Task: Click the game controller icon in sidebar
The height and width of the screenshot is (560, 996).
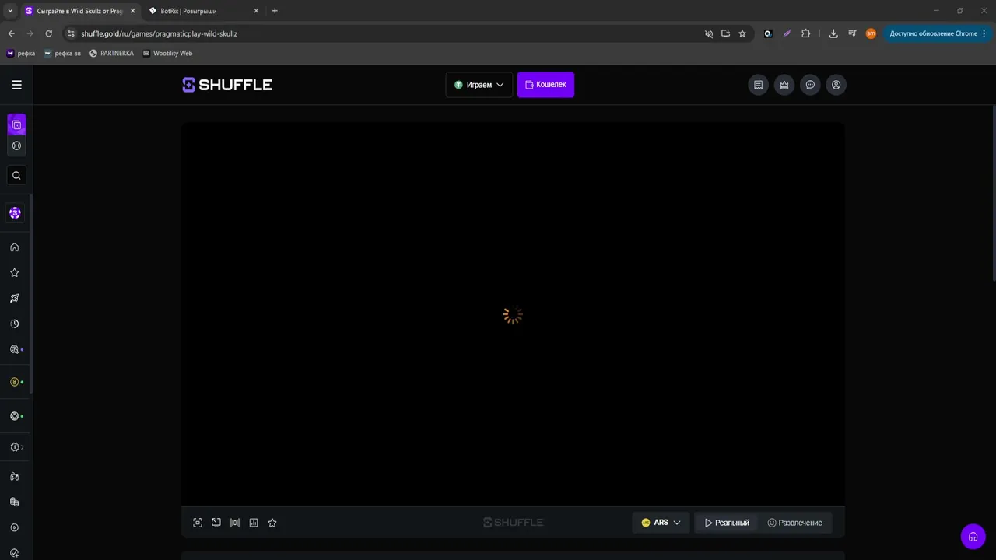Action: point(14,477)
